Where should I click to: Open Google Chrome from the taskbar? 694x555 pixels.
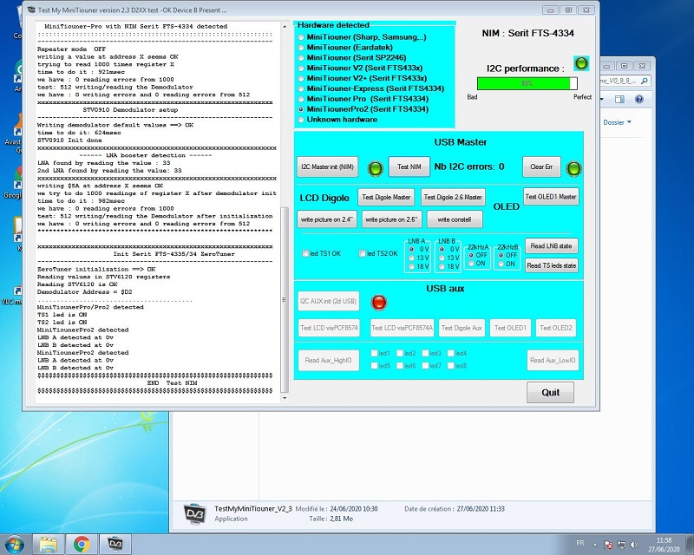(82, 544)
